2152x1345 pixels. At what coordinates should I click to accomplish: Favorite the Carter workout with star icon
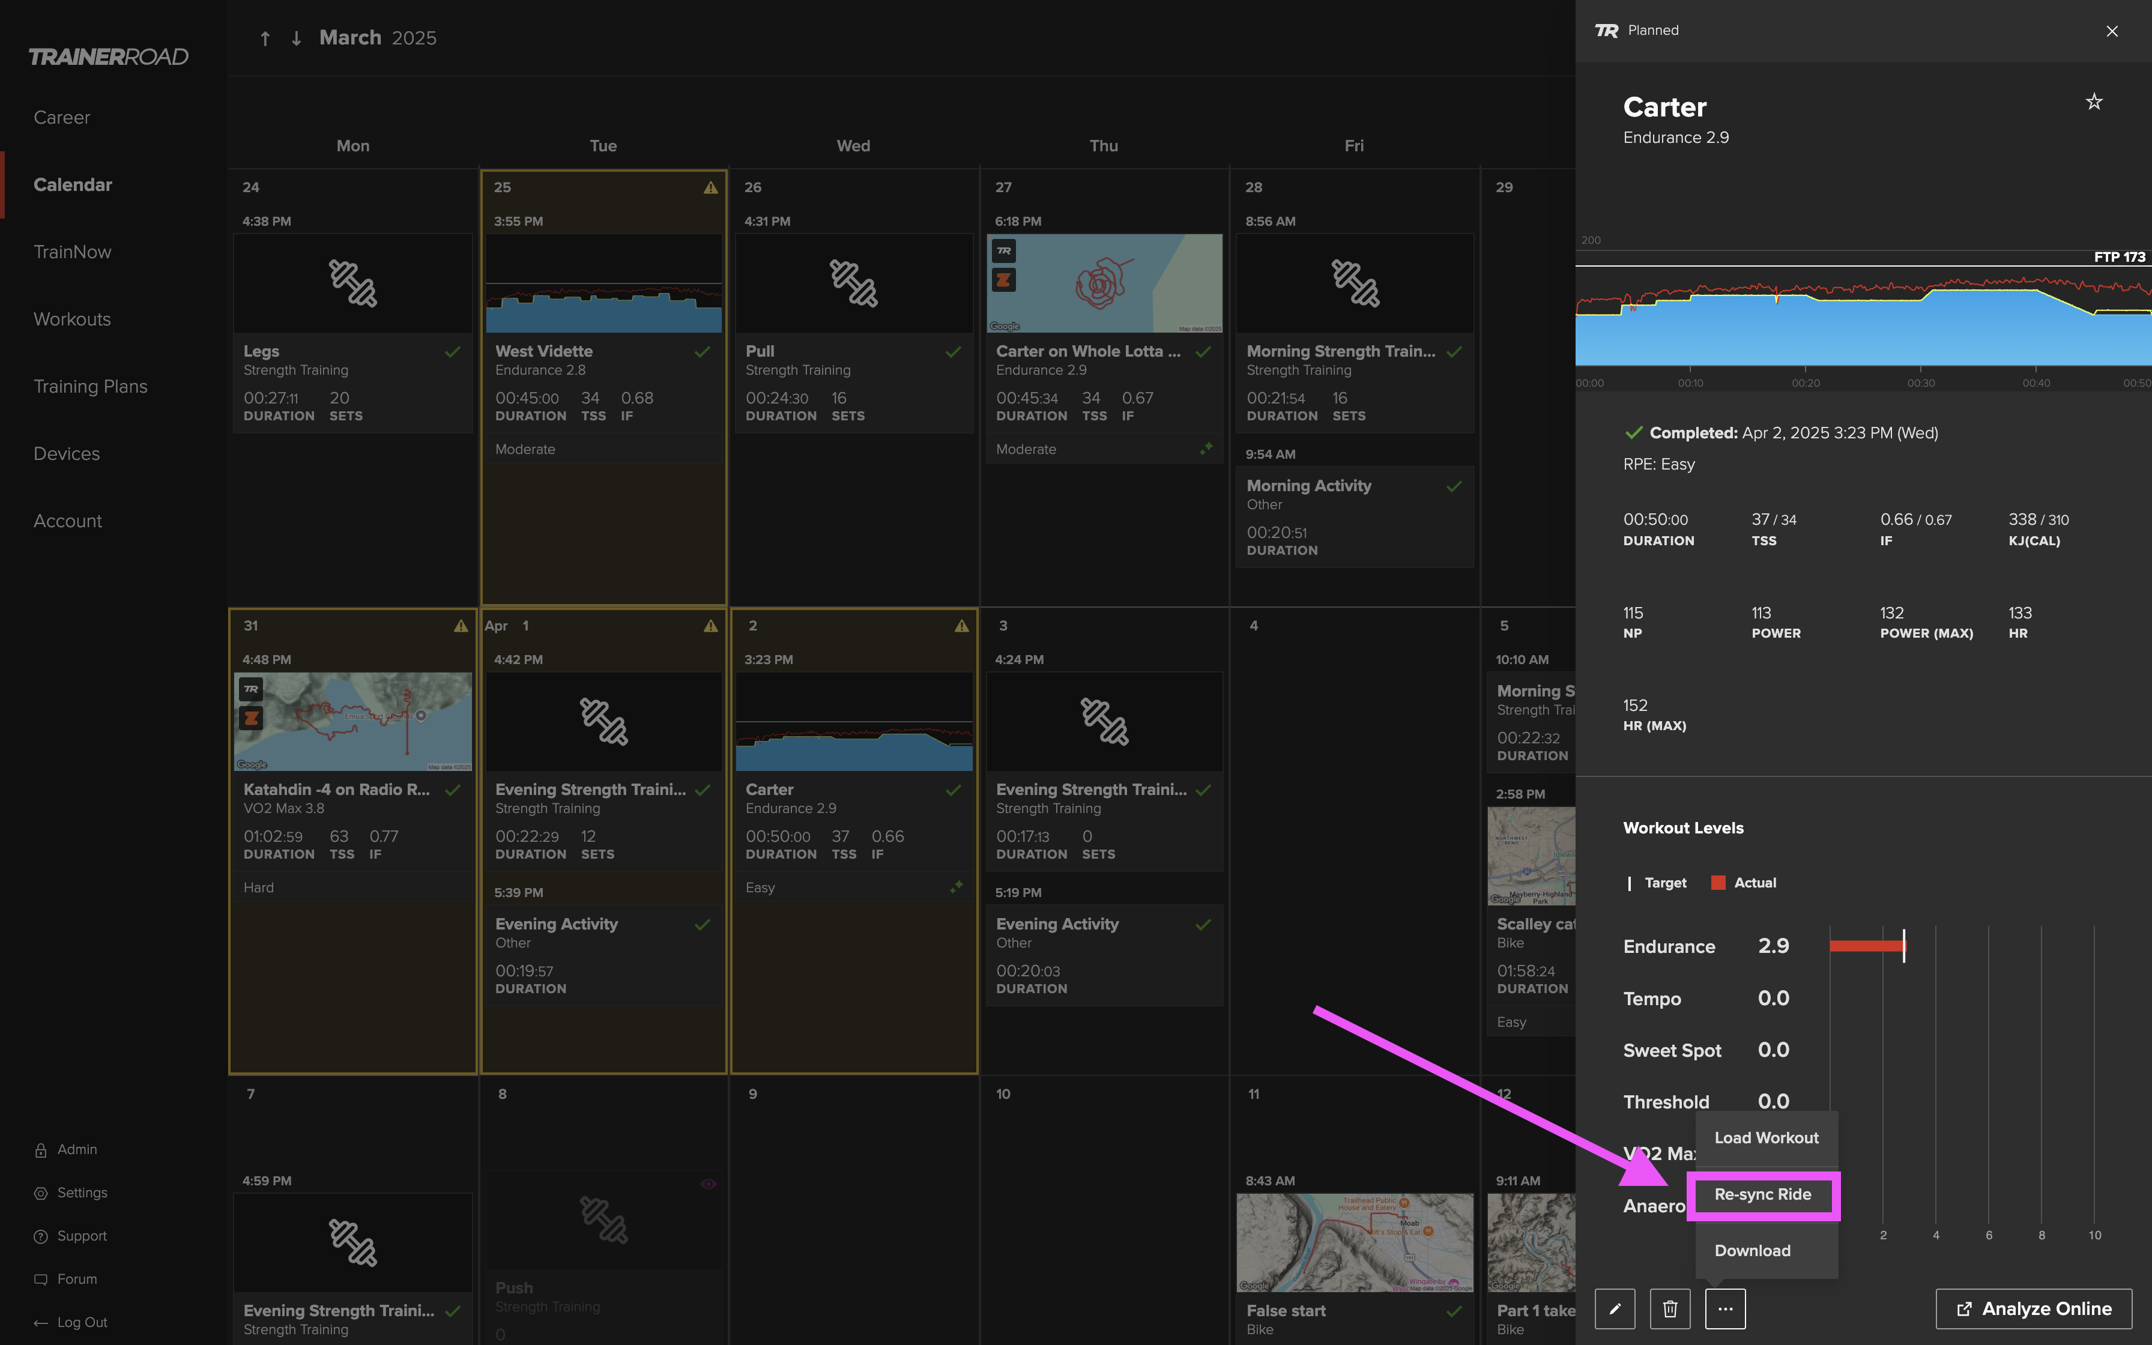point(2094,101)
